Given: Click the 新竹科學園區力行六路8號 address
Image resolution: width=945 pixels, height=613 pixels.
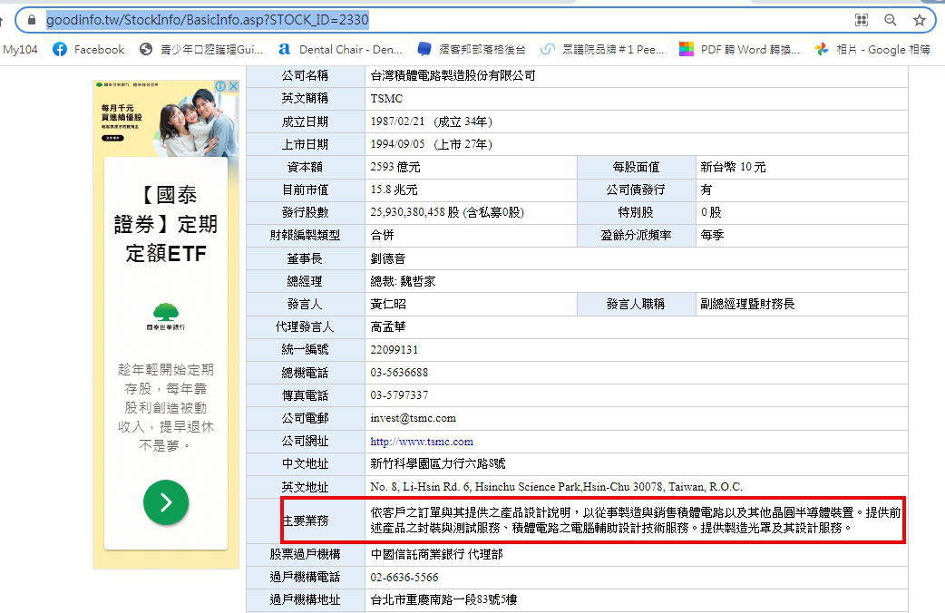Looking at the screenshot, I should 437,463.
